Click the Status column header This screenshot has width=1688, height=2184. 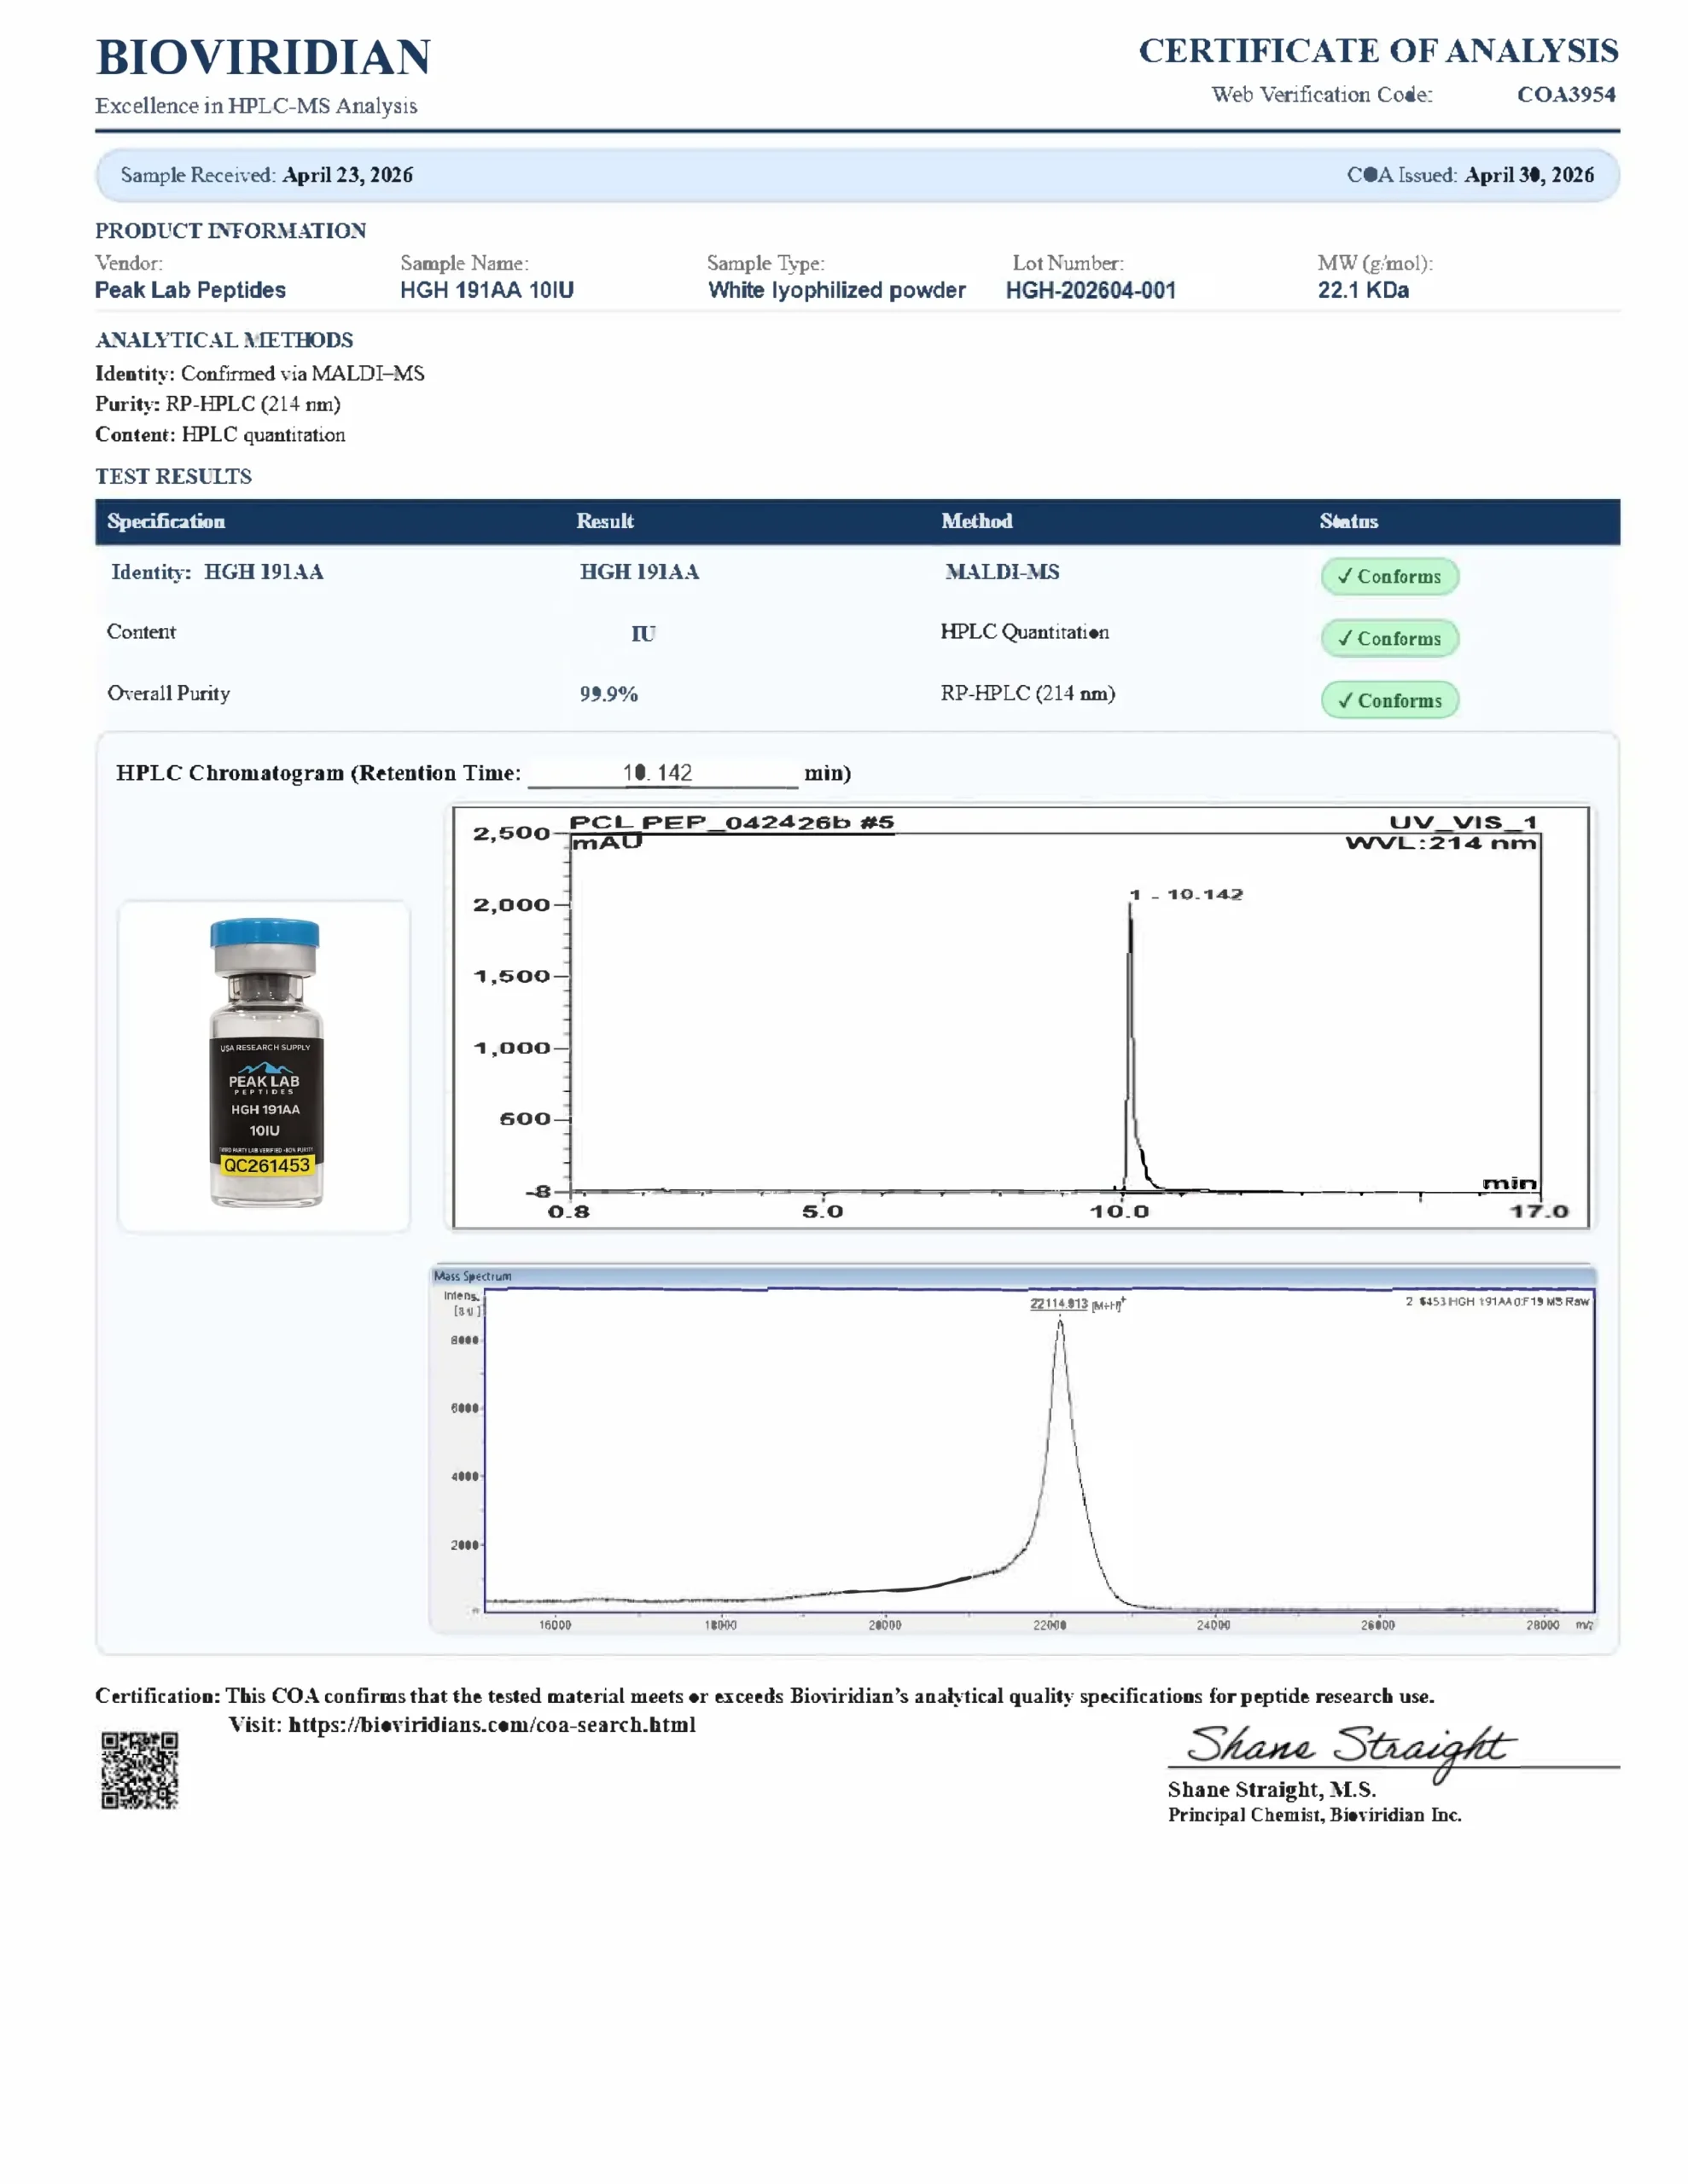point(1349,521)
